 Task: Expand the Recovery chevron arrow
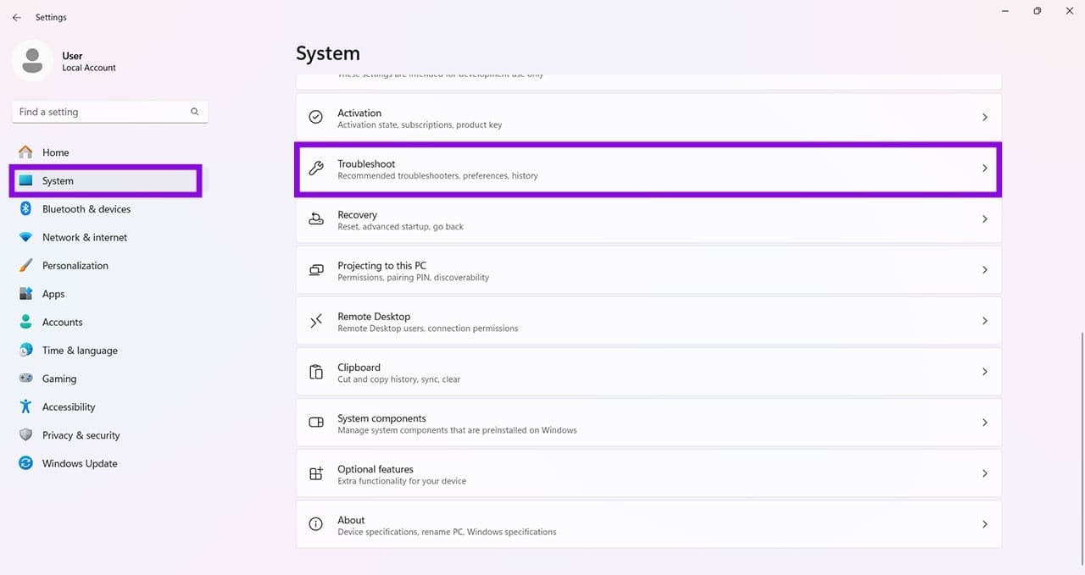coord(984,219)
